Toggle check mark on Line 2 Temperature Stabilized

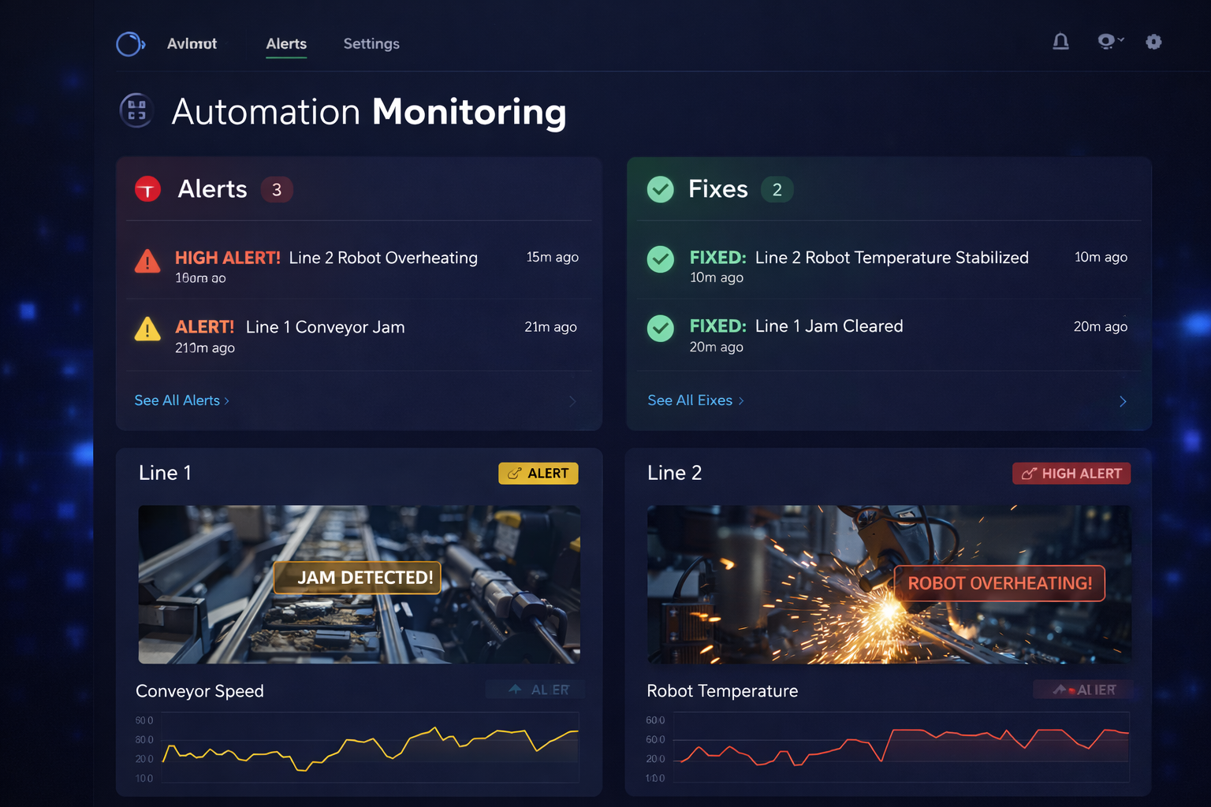tap(660, 259)
